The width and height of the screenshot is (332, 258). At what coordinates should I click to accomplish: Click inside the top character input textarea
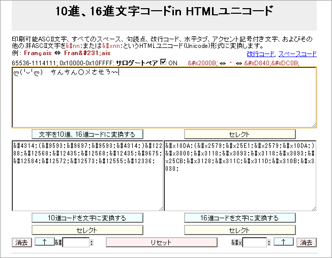pos(164,97)
